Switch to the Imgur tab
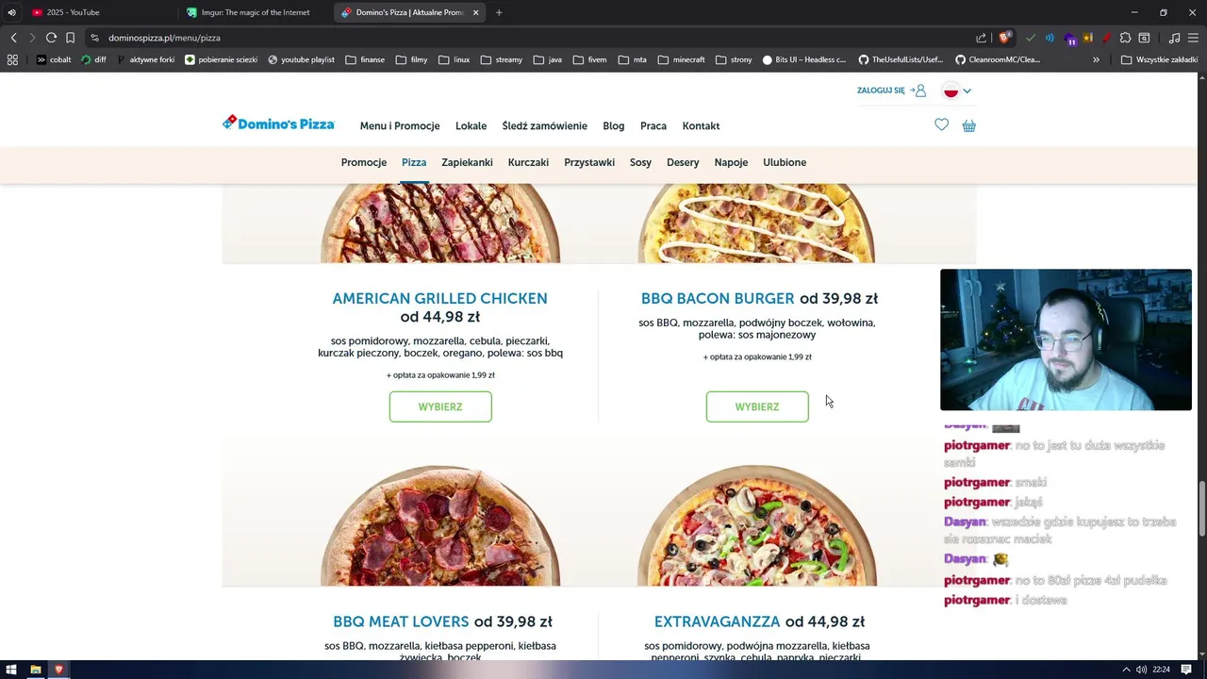Image resolution: width=1207 pixels, height=679 pixels. 255,12
